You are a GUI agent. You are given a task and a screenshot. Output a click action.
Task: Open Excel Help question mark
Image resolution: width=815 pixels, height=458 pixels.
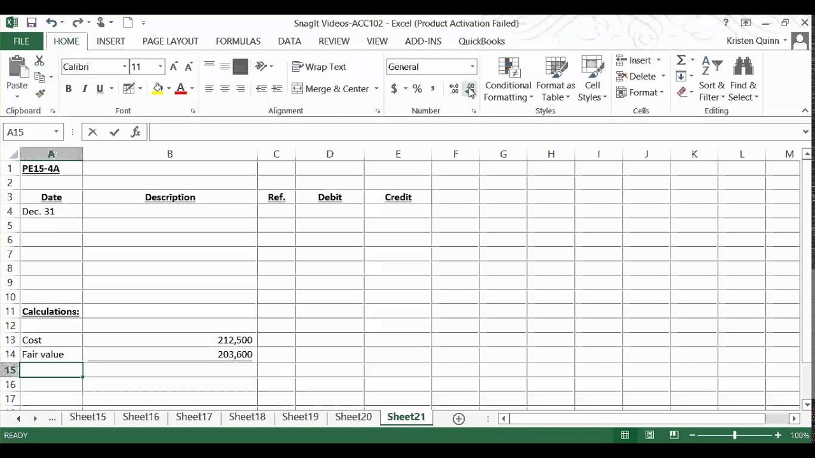pos(726,23)
